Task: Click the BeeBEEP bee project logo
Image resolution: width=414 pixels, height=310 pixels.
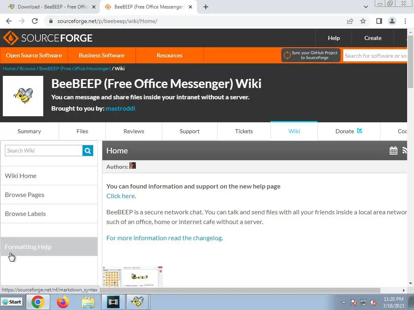Action: pyautogui.click(x=23, y=96)
